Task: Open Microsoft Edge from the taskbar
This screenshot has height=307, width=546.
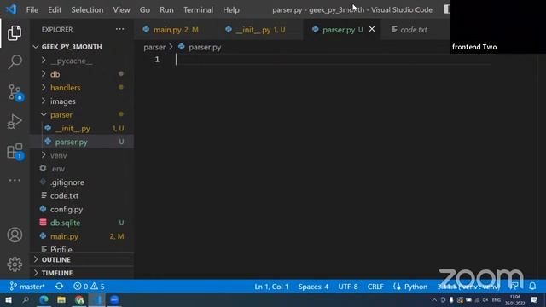Action: [x=44, y=299]
